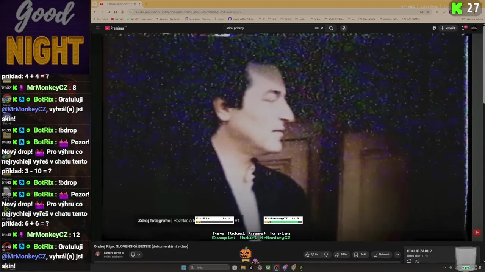485x272 pixels.
Task: Expand the notification bell dropdown for Eduard Birke
Action: click(x=135, y=255)
